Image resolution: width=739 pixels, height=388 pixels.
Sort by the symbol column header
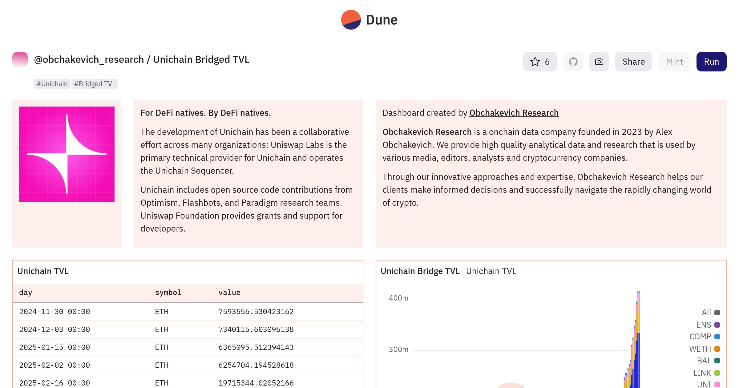[x=168, y=293]
